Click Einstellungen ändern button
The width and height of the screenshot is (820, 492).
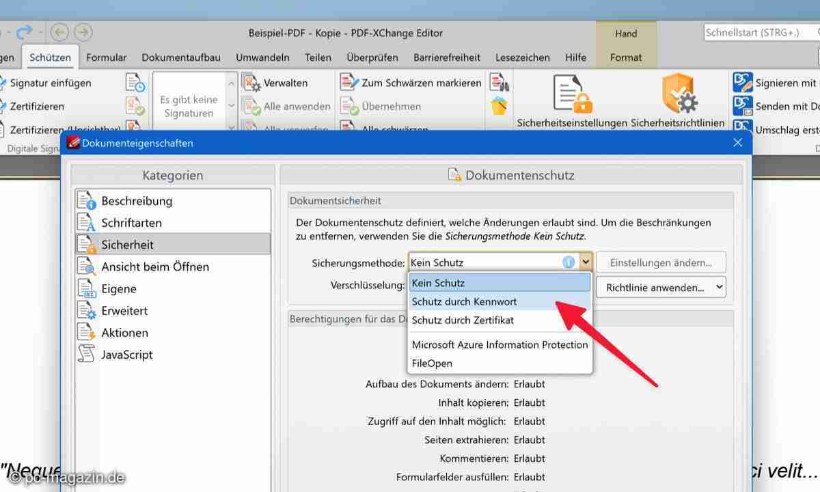point(660,262)
